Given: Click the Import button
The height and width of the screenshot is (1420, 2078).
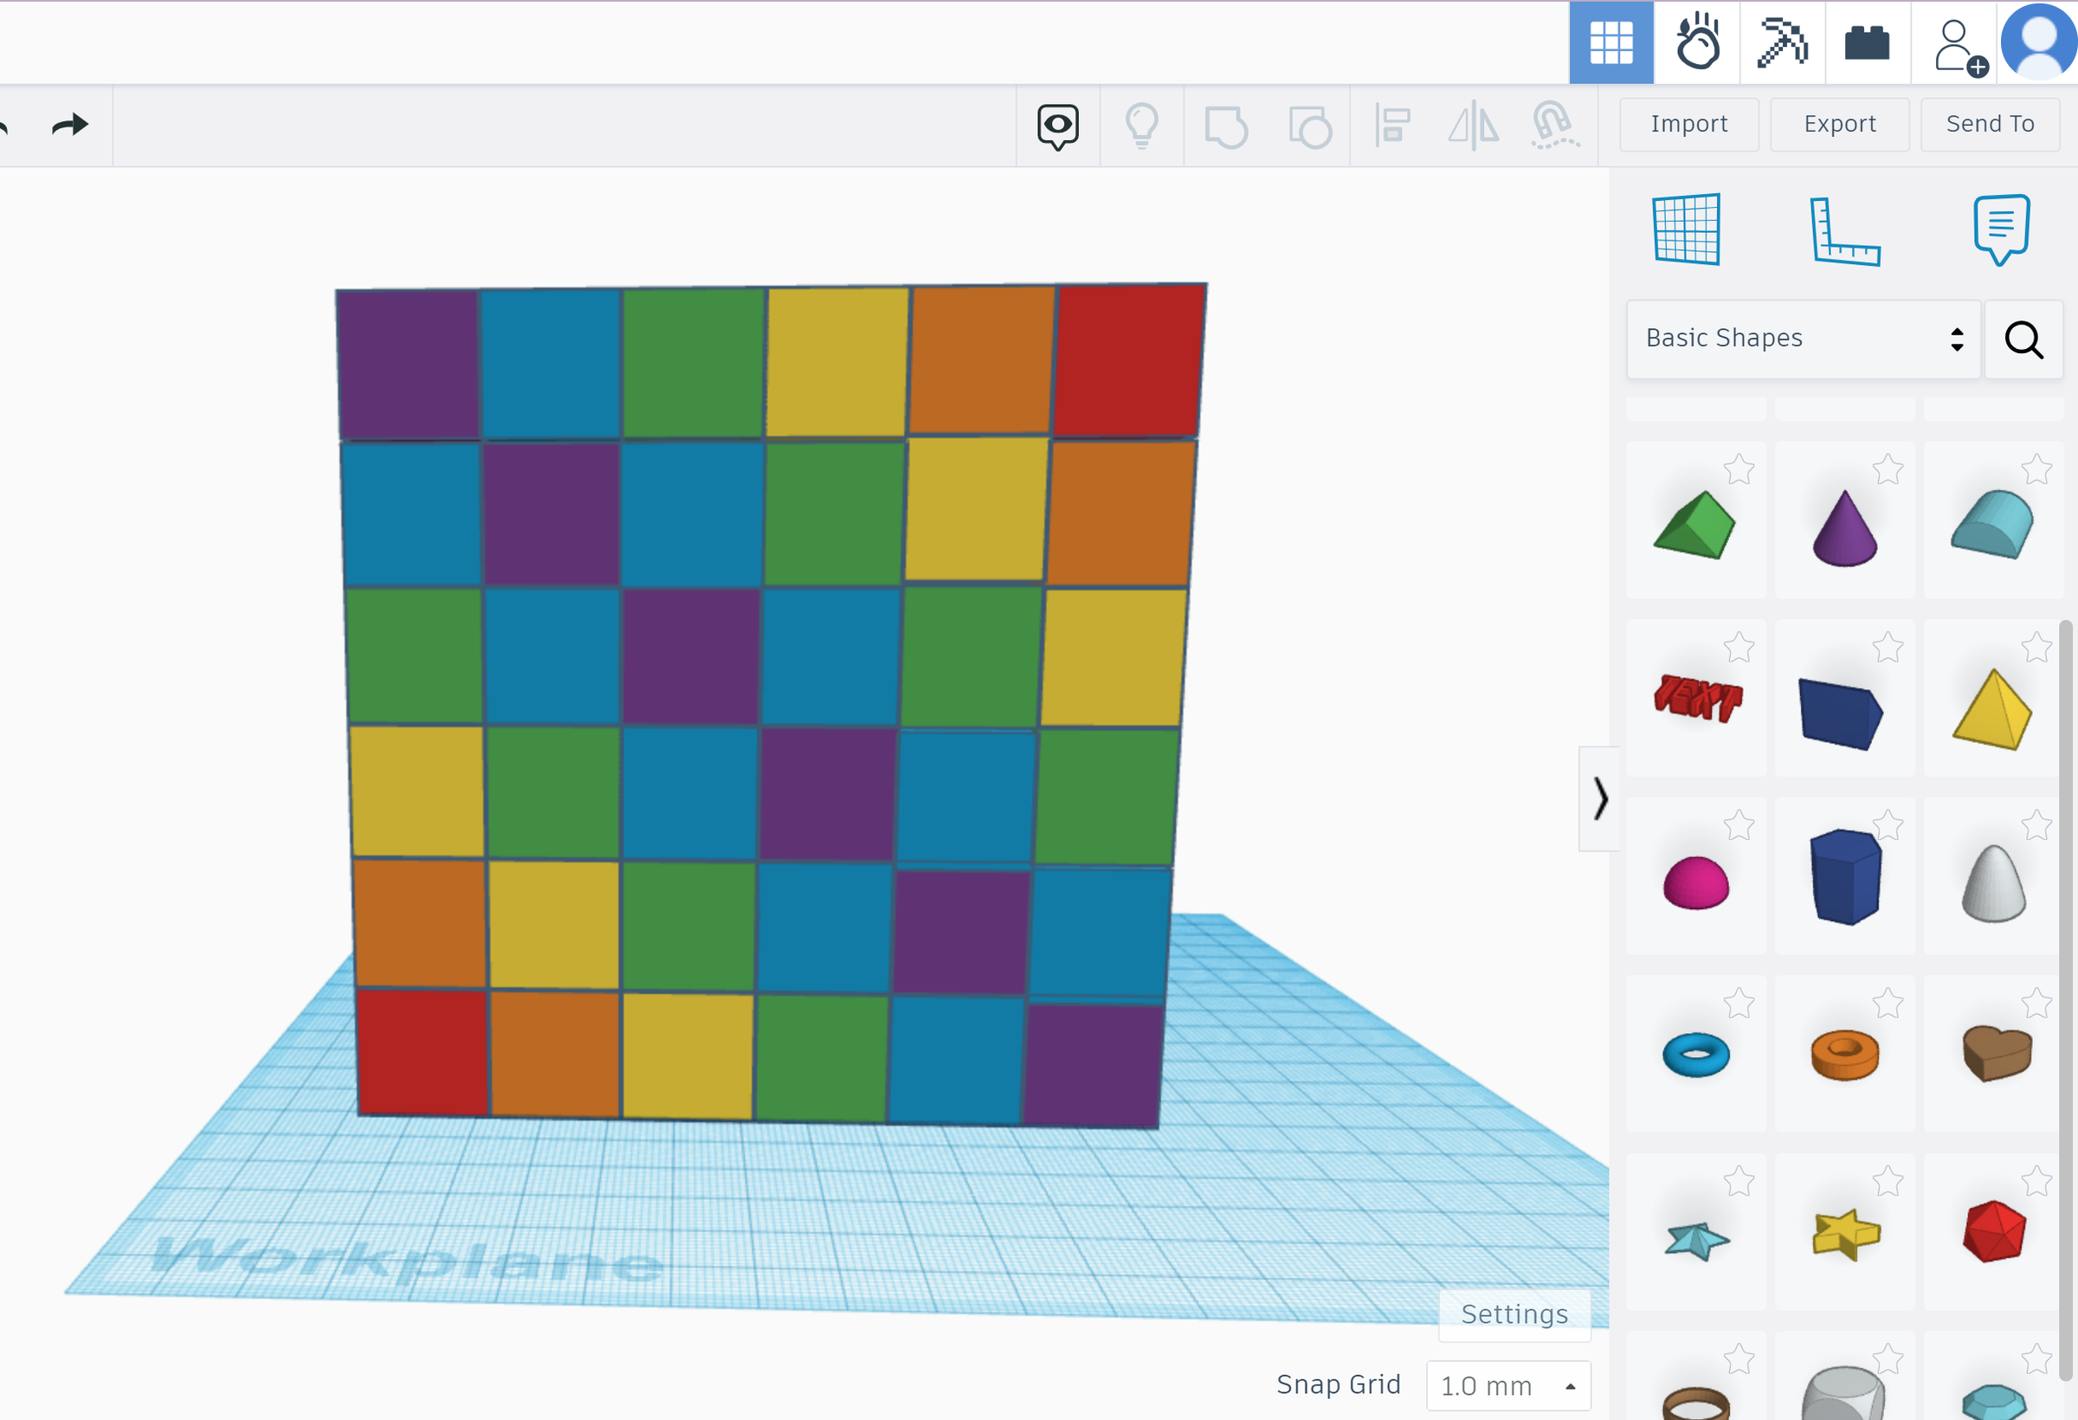Looking at the screenshot, I should [x=1689, y=124].
